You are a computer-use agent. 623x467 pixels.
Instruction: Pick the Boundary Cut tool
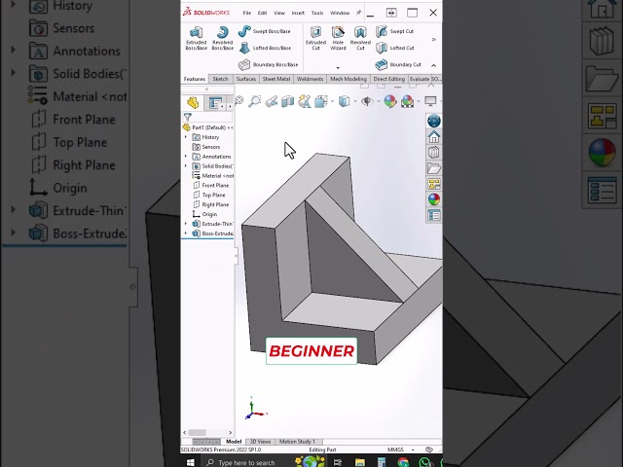(x=398, y=64)
